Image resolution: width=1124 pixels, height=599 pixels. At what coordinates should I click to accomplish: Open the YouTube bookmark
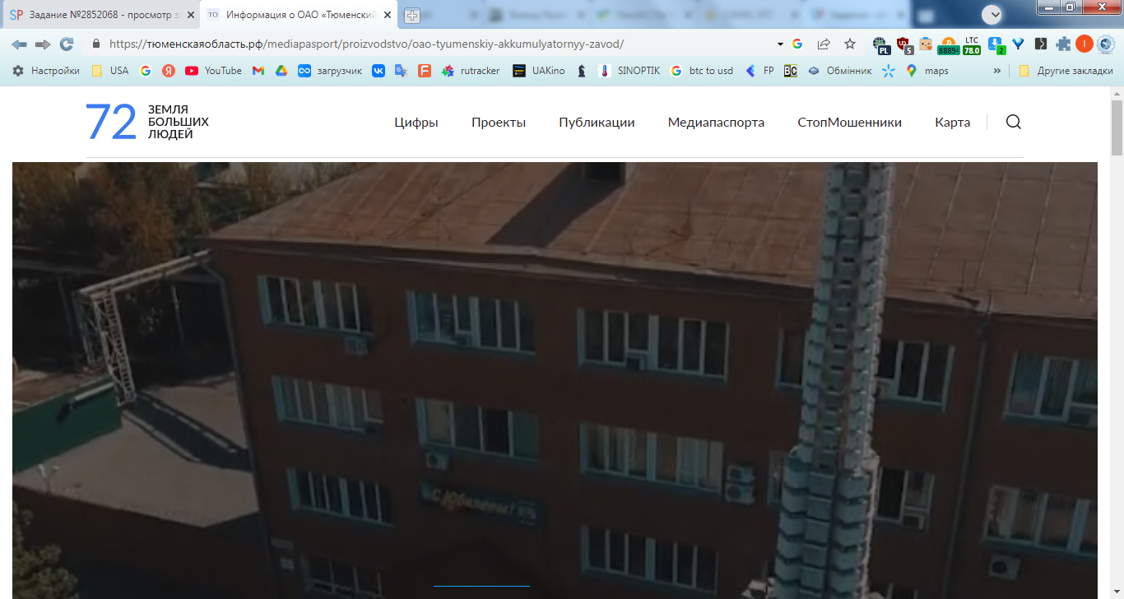[213, 71]
